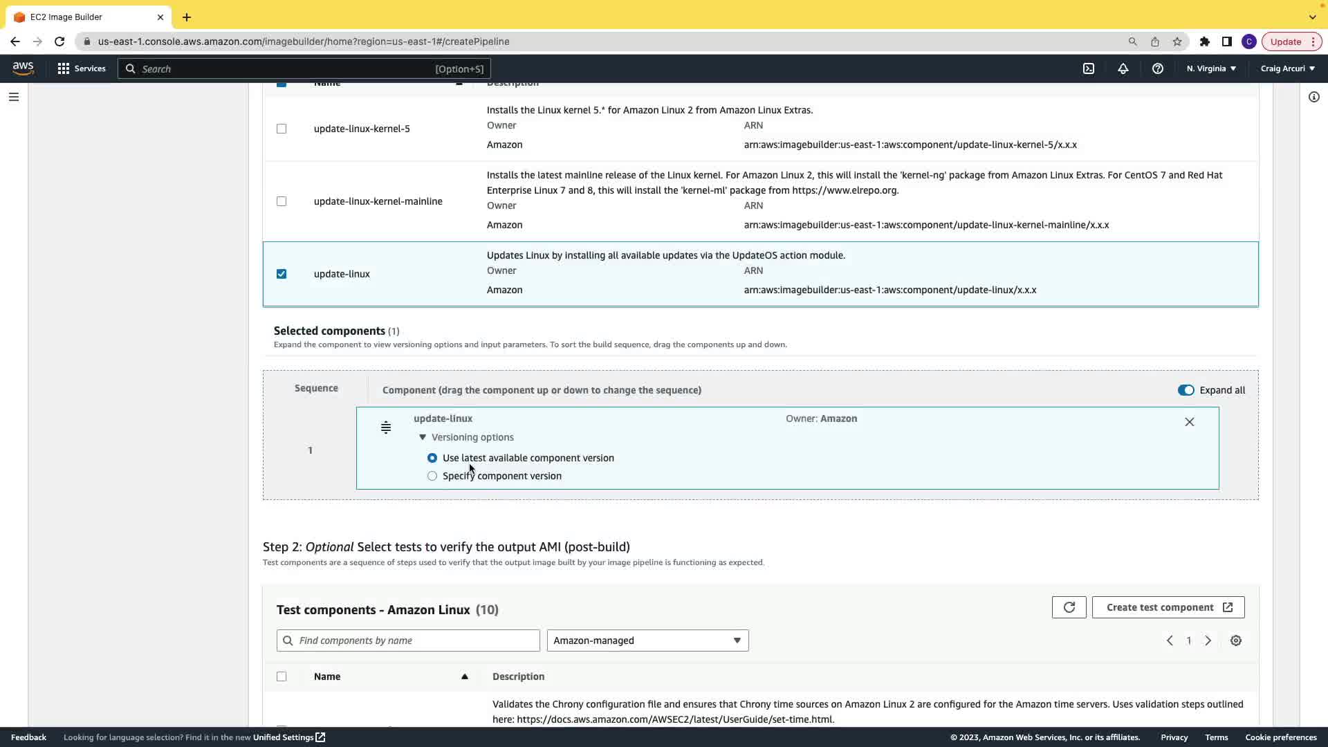This screenshot has width=1328, height=747.
Task: Uncheck the update-linux component checkbox
Action: tap(282, 274)
